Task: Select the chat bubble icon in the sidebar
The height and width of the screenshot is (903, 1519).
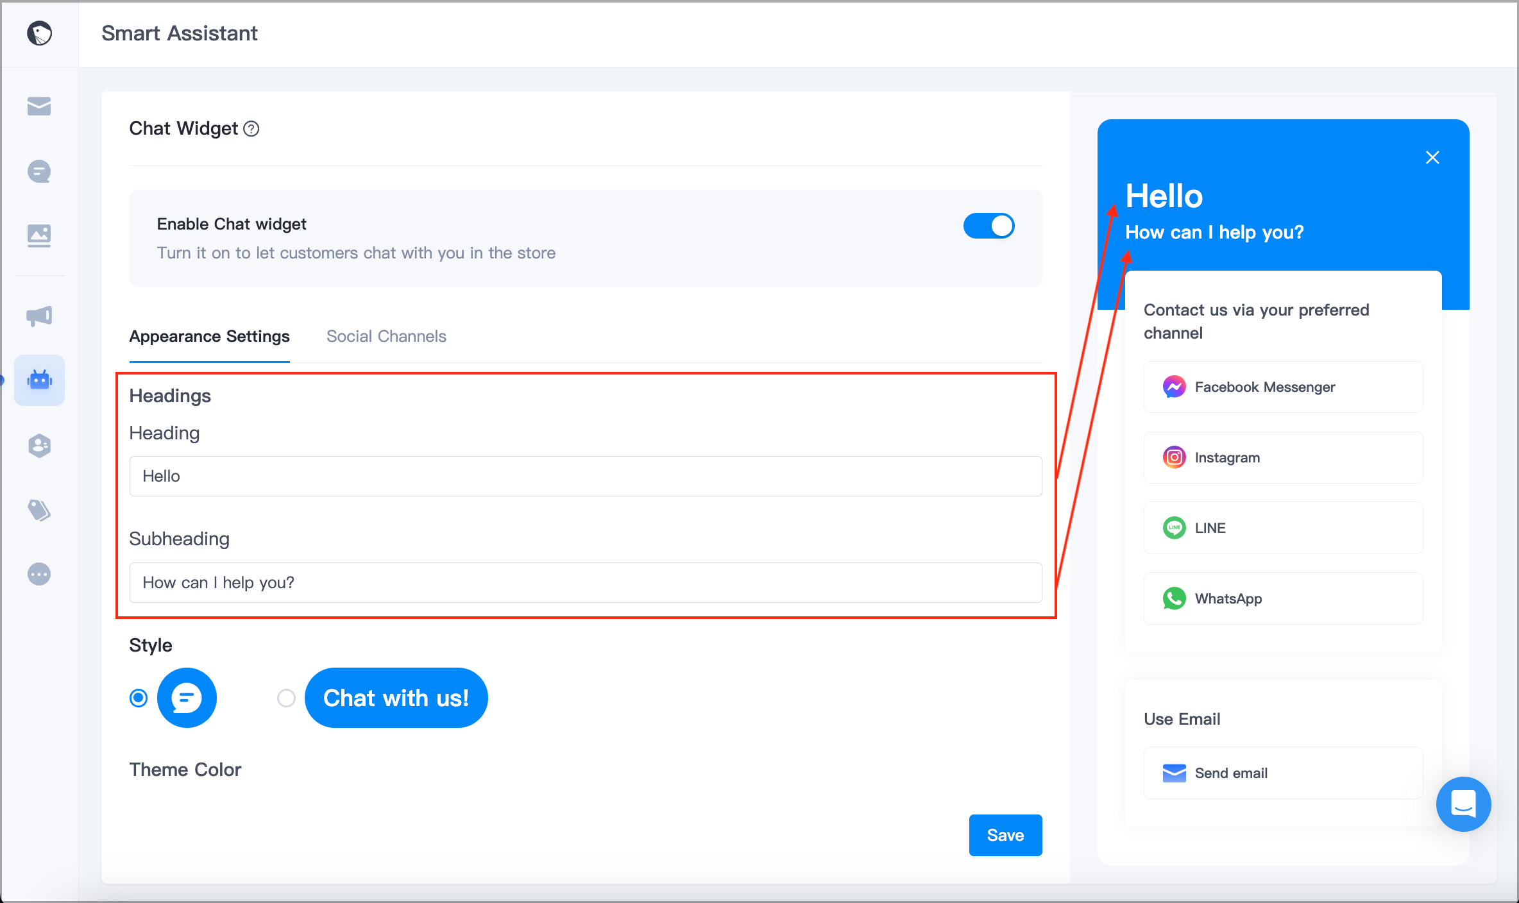Action: pos(39,171)
